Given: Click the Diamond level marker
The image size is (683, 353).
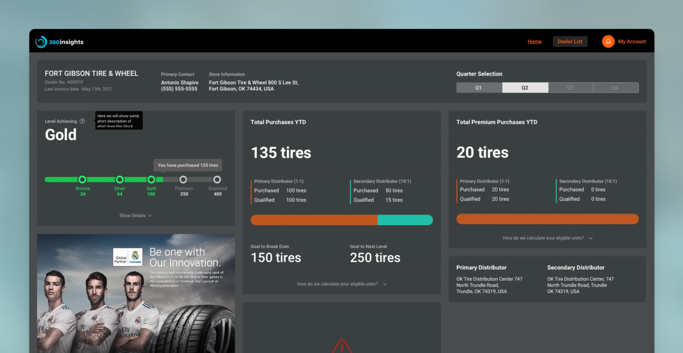Looking at the screenshot, I should click(217, 179).
